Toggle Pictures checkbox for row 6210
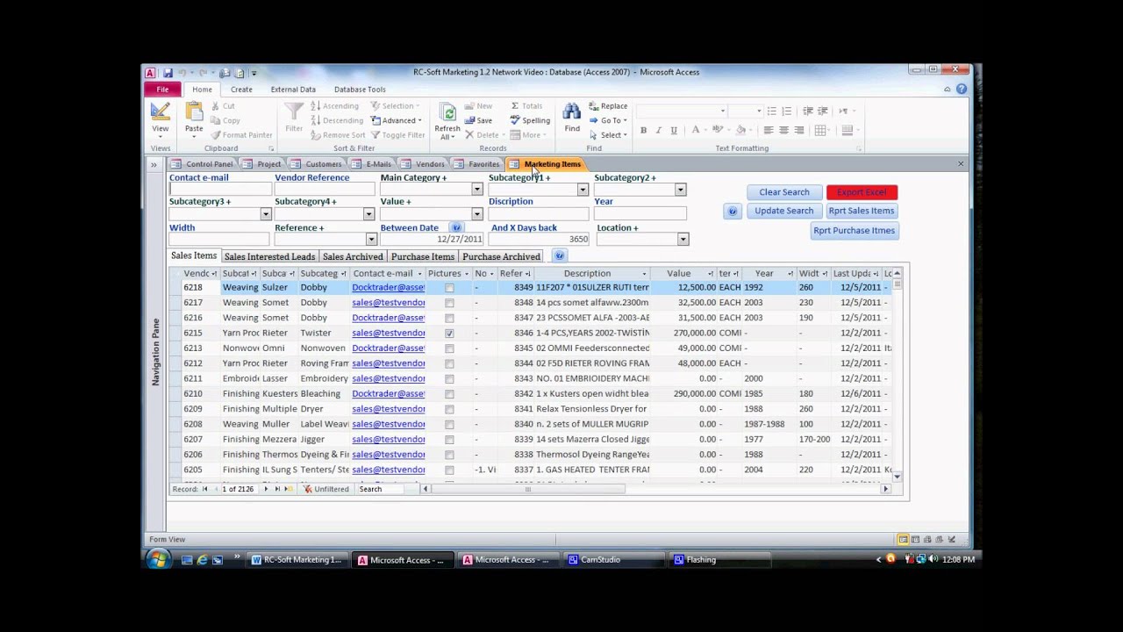This screenshot has height=632, width=1123. pyautogui.click(x=449, y=394)
